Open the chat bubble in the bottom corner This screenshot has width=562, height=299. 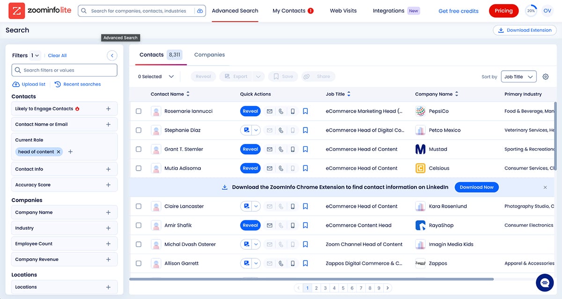[545, 283]
